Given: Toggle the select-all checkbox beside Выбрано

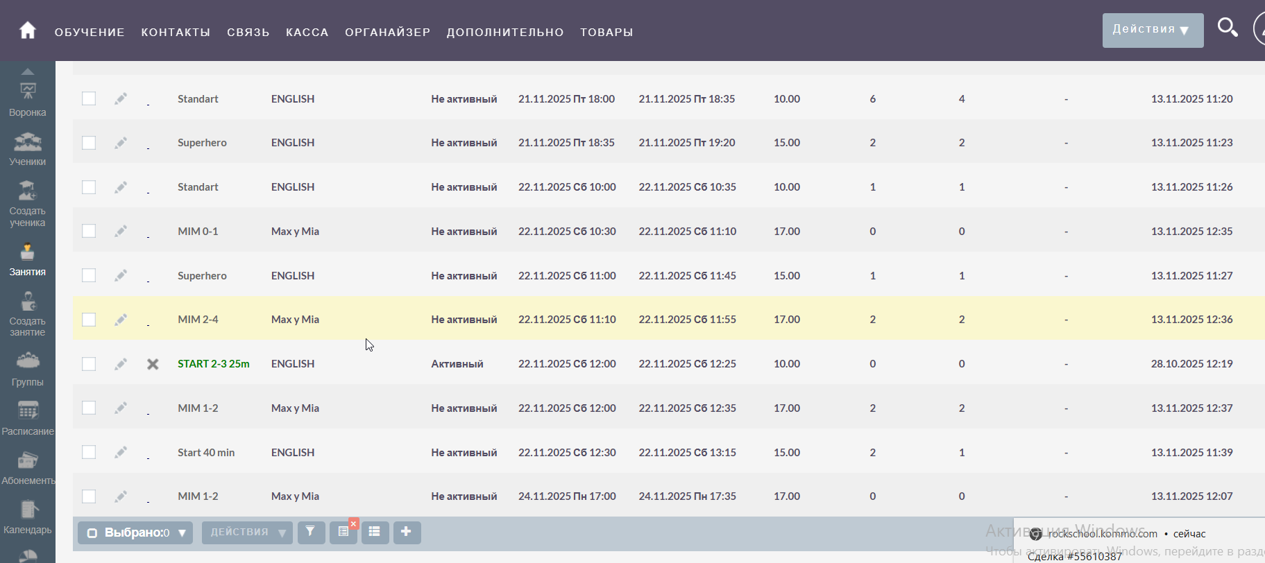Looking at the screenshot, I should [x=92, y=533].
